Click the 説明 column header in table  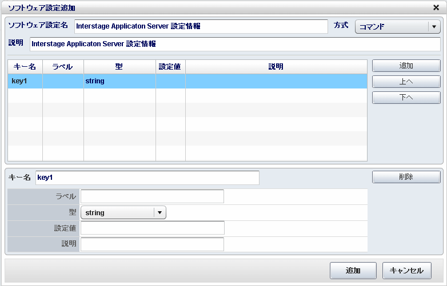[276, 67]
